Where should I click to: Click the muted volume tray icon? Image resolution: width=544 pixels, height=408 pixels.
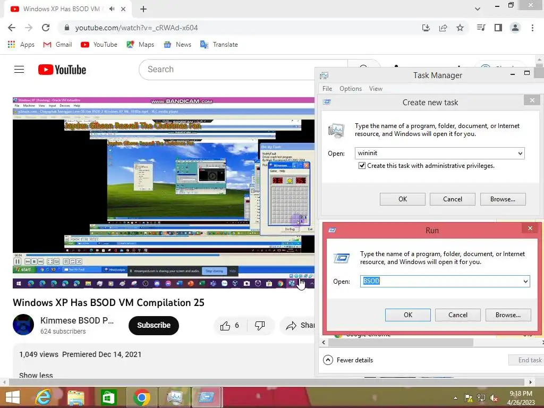tap(494, 398)
